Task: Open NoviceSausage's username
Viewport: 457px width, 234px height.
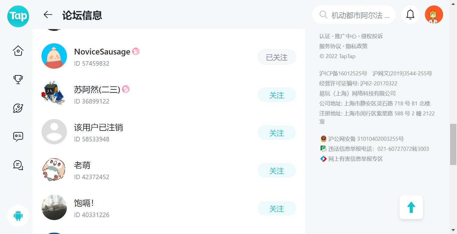Action: point(102,52)
